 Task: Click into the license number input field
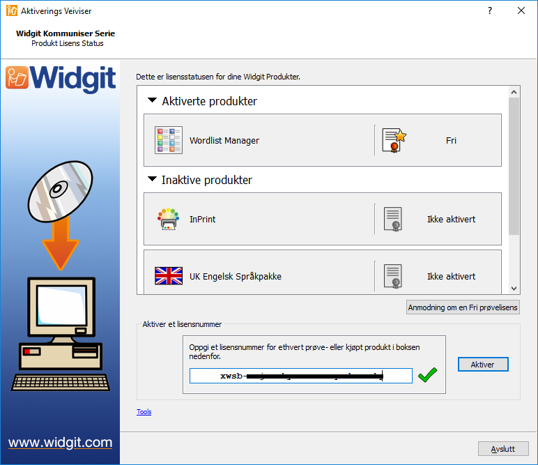pos(301,376)
